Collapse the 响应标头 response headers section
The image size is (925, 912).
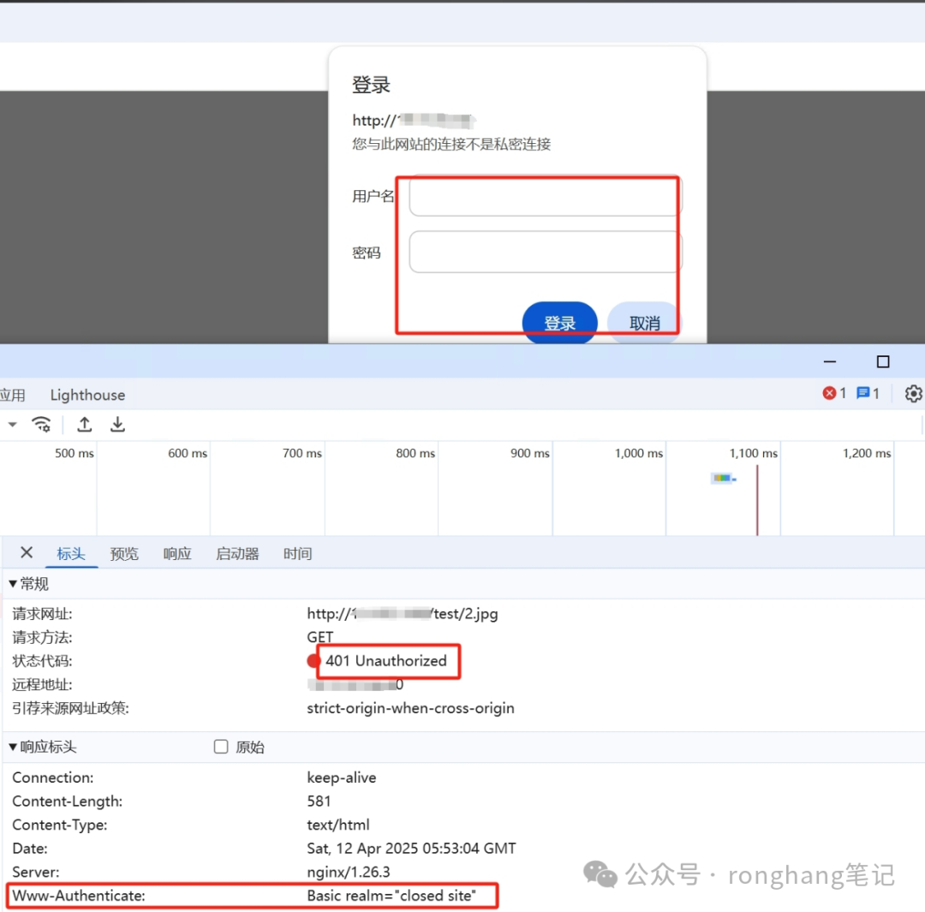coord(13,747)
